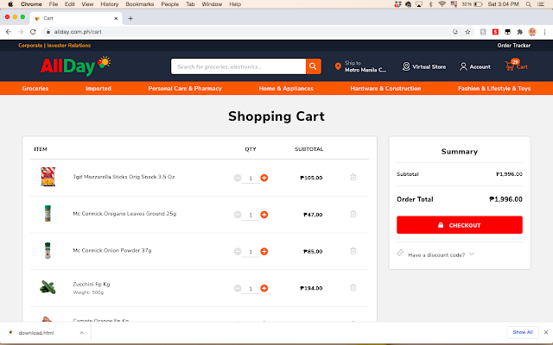553x345 pixels.
Task: Open the Order Tracker link
Action: 514,46
